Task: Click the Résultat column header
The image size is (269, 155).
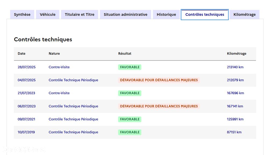Action: pos(125,54)
